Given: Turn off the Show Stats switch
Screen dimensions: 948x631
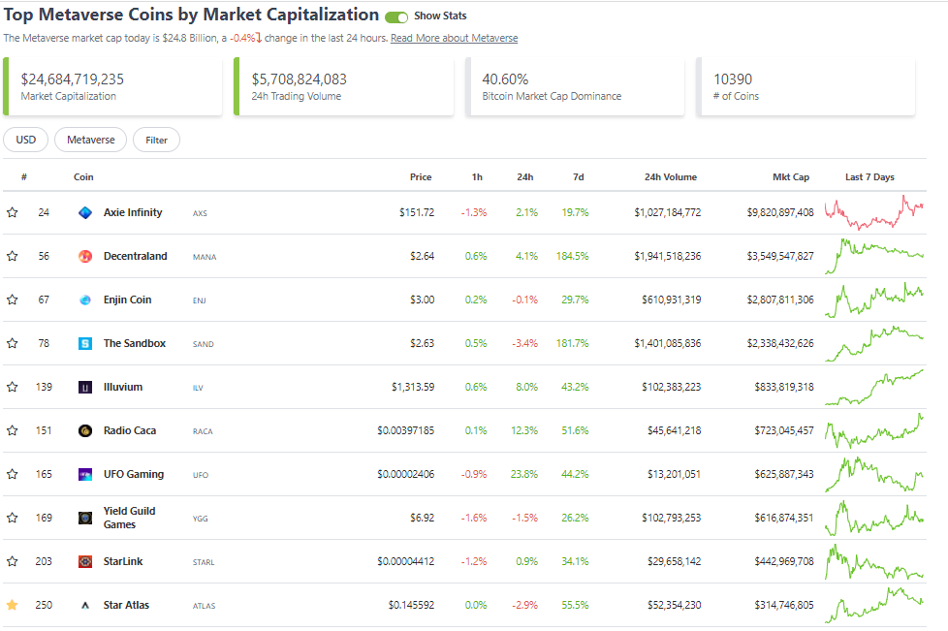Looking at the screenshot, I should pos(396,16).
